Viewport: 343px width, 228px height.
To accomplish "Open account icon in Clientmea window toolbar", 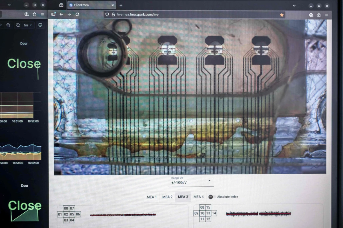I will click(x=311, y=15).
